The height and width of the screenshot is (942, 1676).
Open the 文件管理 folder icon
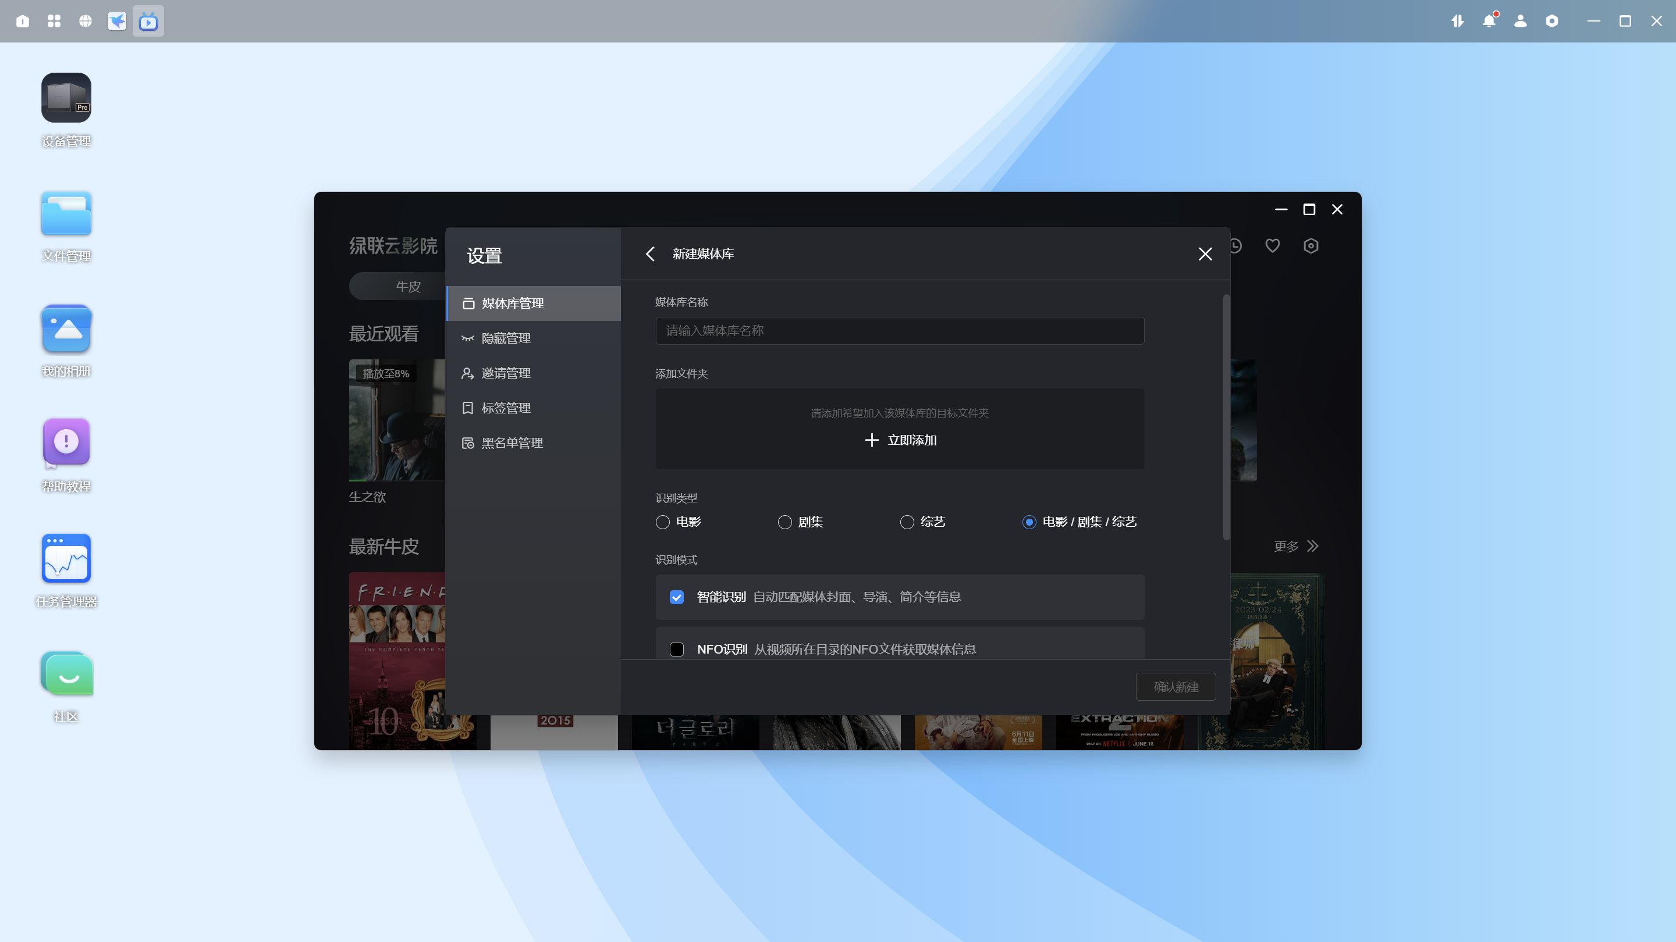pyautogui.click(x=66, y=213)
